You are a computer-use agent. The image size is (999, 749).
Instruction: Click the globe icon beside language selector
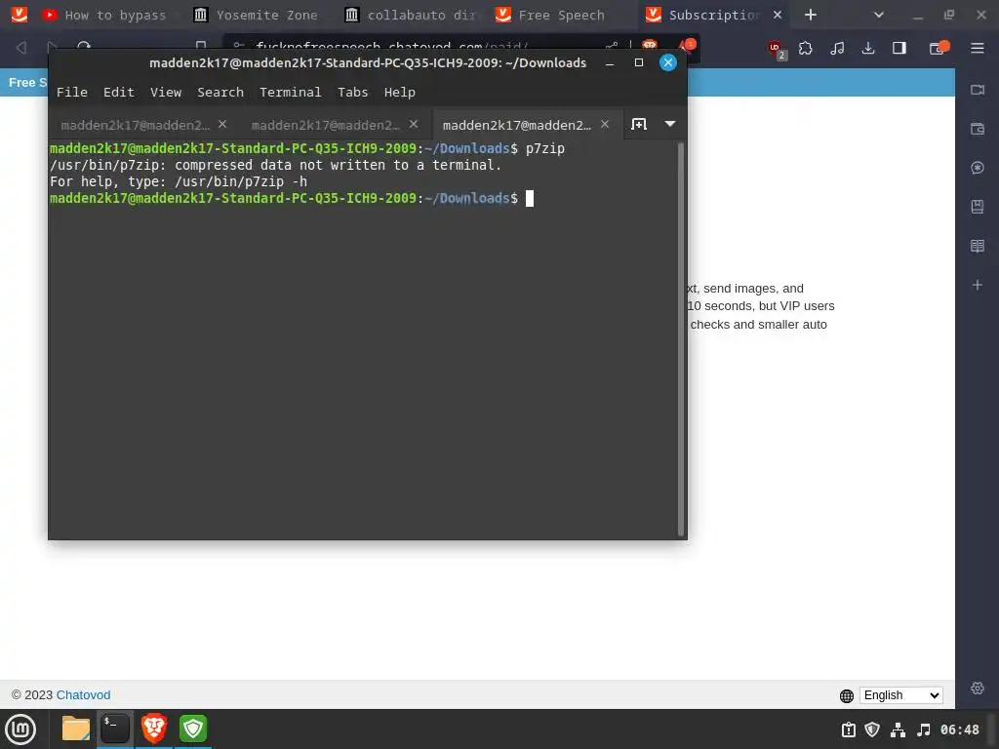coord(847,695)
